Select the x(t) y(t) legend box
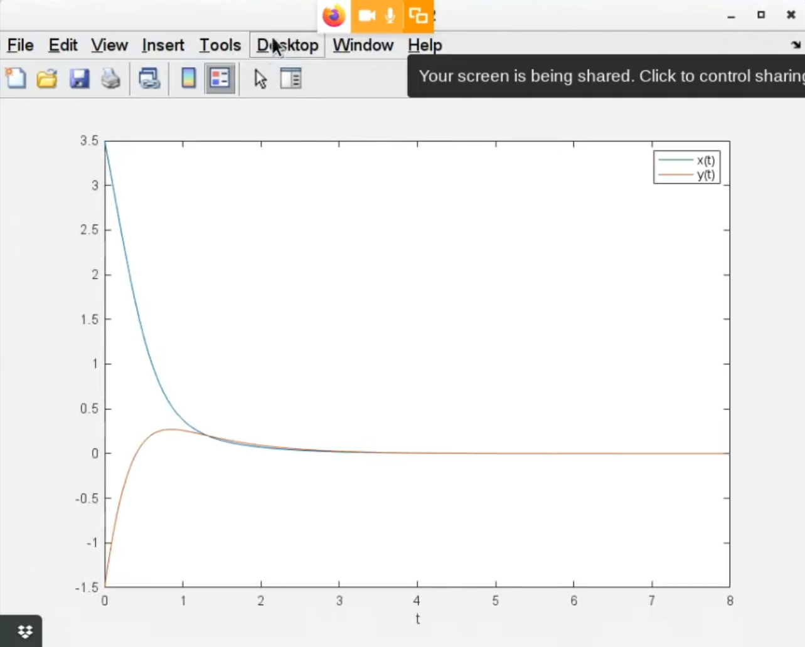 [x=686, y=167]
